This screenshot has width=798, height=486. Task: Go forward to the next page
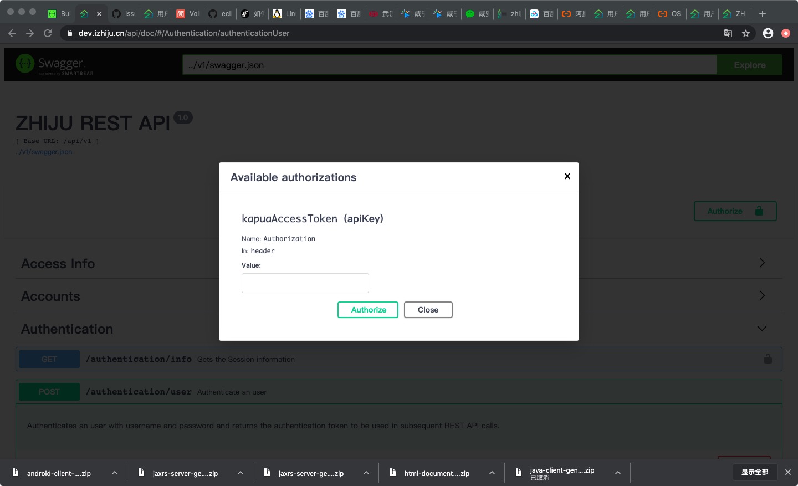tap(30, 33)
